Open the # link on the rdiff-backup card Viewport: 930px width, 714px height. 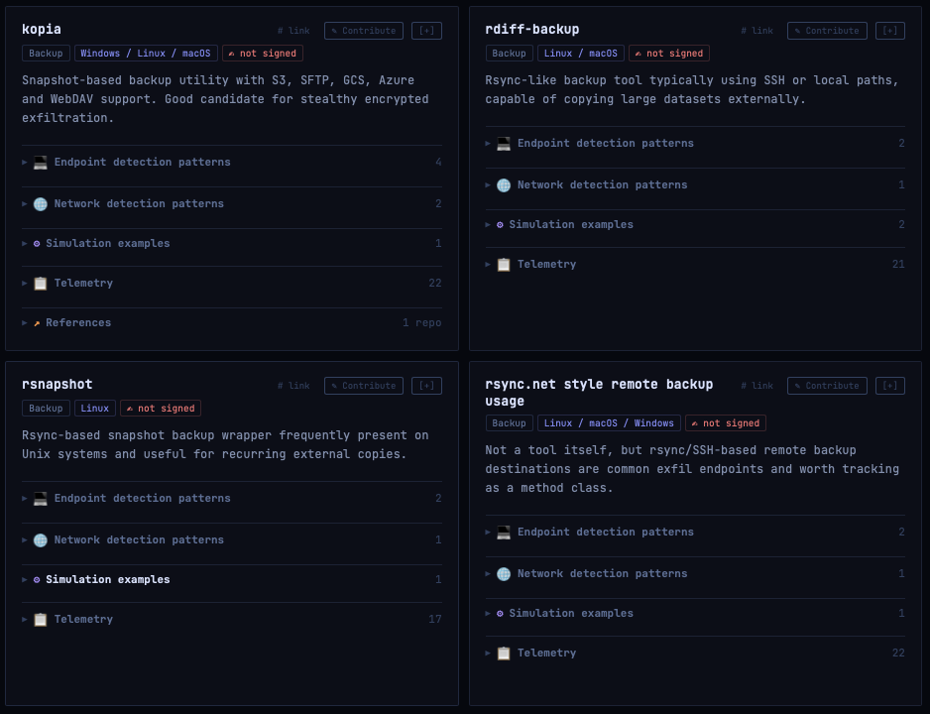pyautogui.click(x=756, y=31)
